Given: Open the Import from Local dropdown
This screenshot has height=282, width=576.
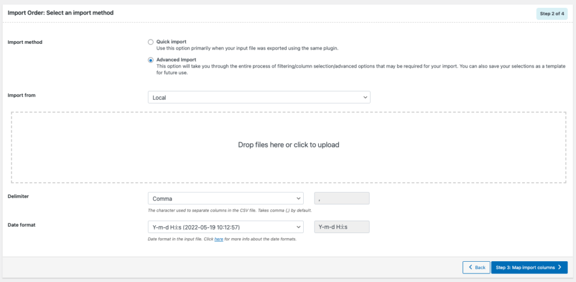Looking at the screenshot, I should 259,97.
